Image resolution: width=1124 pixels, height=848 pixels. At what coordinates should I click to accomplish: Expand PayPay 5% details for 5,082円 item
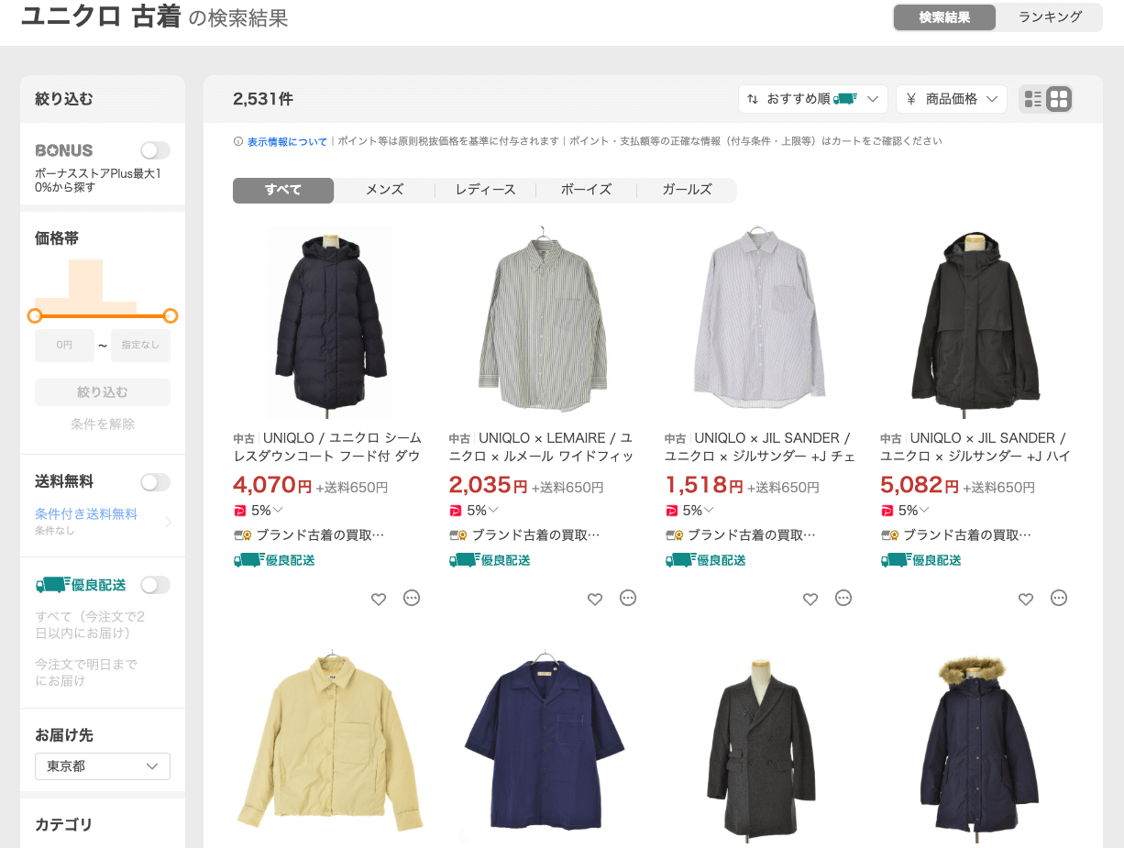pyautogui.click(x=924, y=511)
